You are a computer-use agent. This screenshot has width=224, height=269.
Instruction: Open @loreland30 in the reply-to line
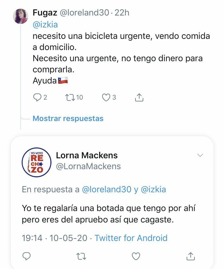107,189
